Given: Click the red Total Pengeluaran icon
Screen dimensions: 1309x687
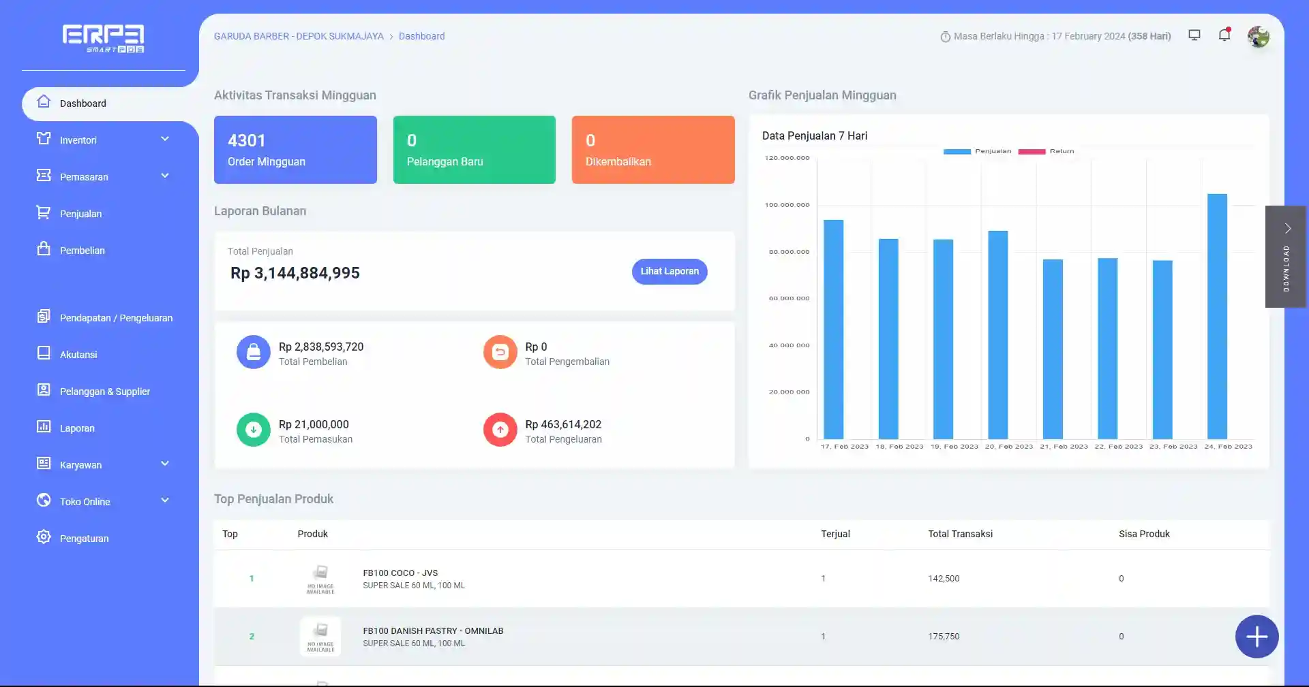Looking at the screenshot, I should (x=500, y=430).
